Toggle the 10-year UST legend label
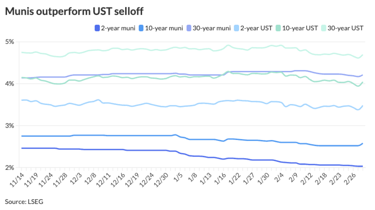375x210 pixels. click(300, 28)
